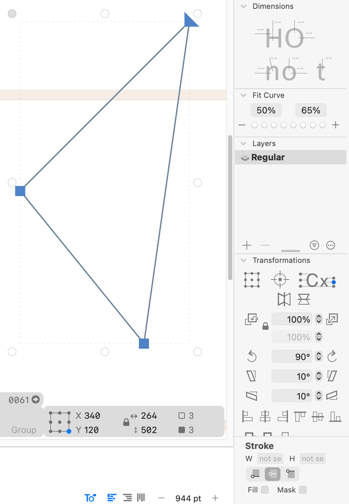Click the rotation angle 90° field
Screen dimensions: 349x504
pos(292,357)
